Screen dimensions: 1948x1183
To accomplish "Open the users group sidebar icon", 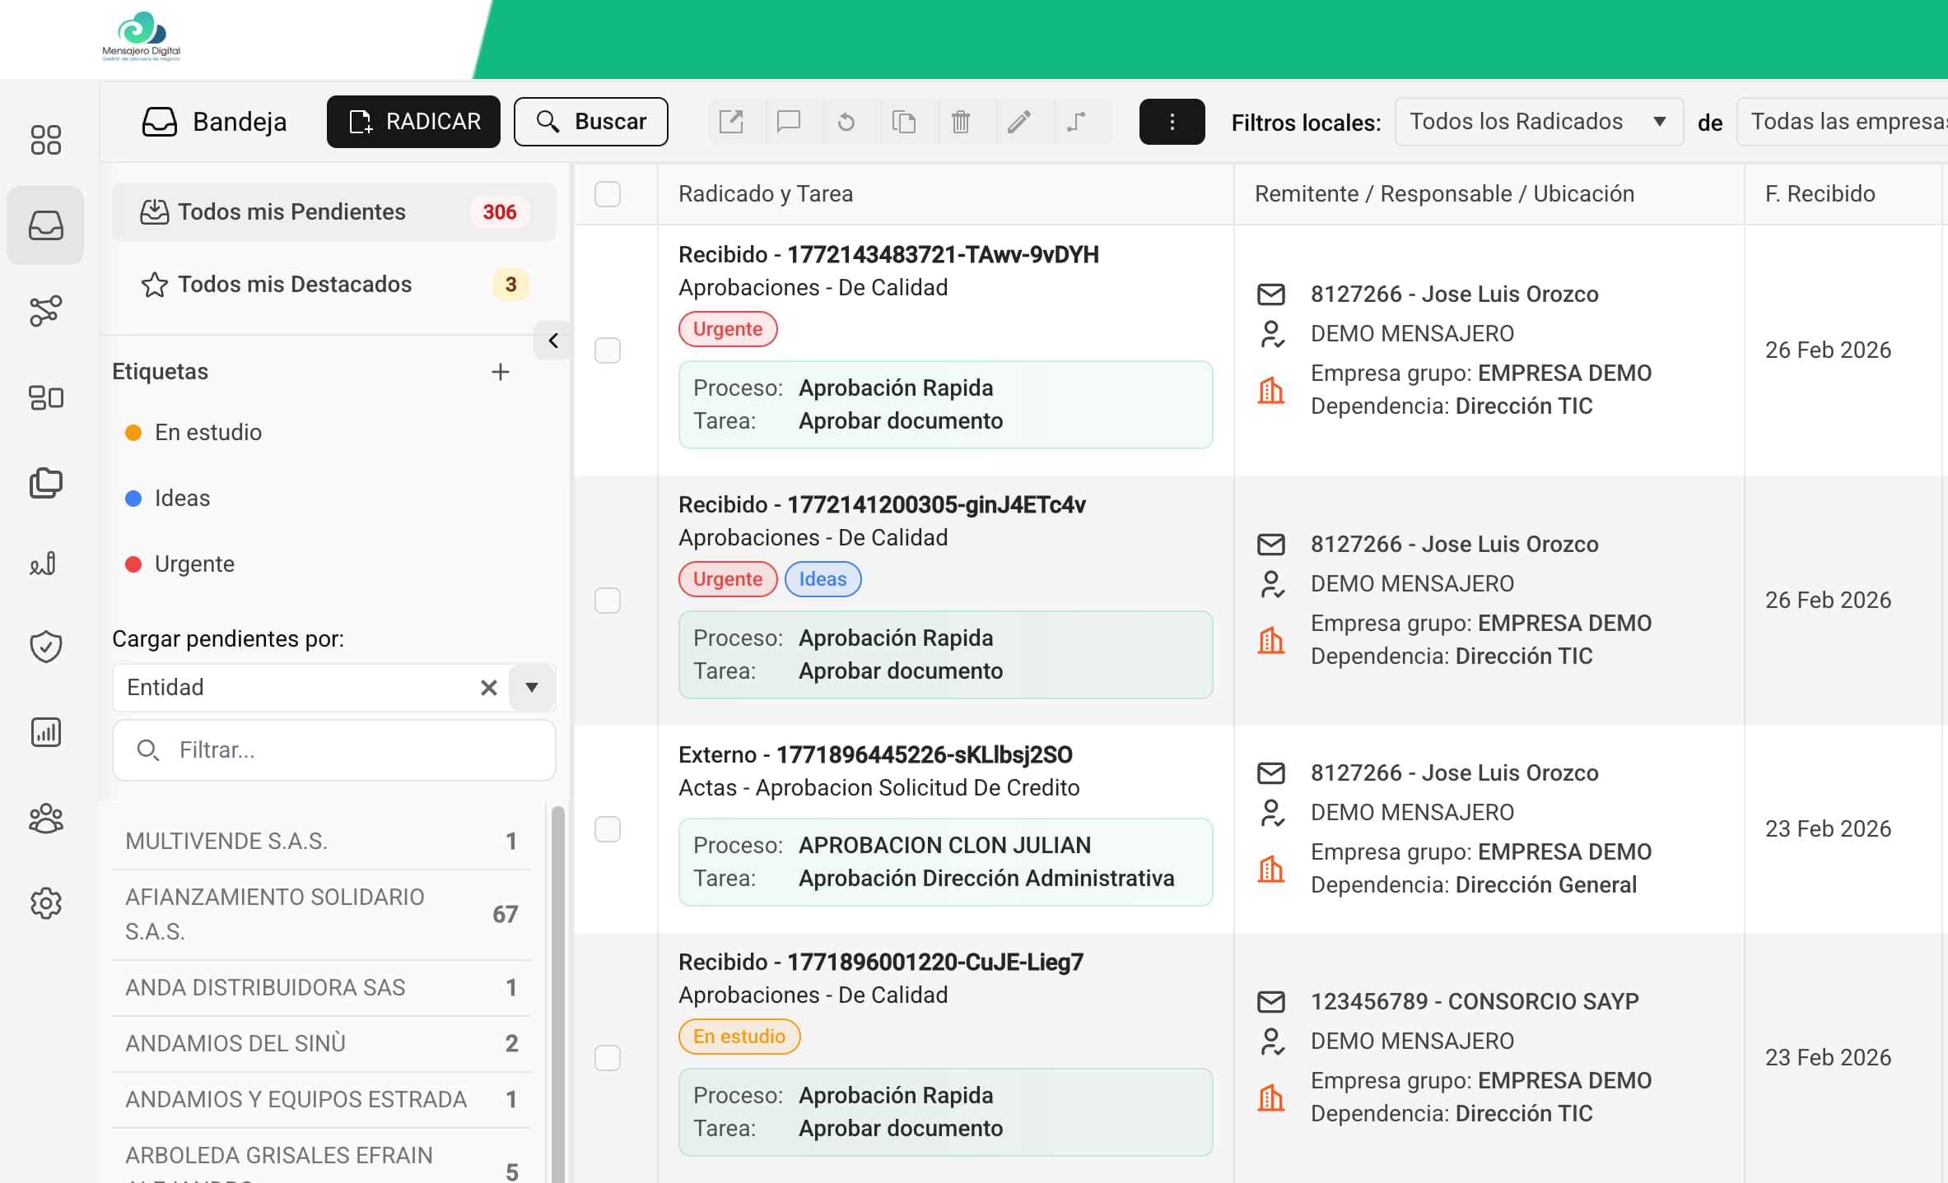I will [45, 819].
